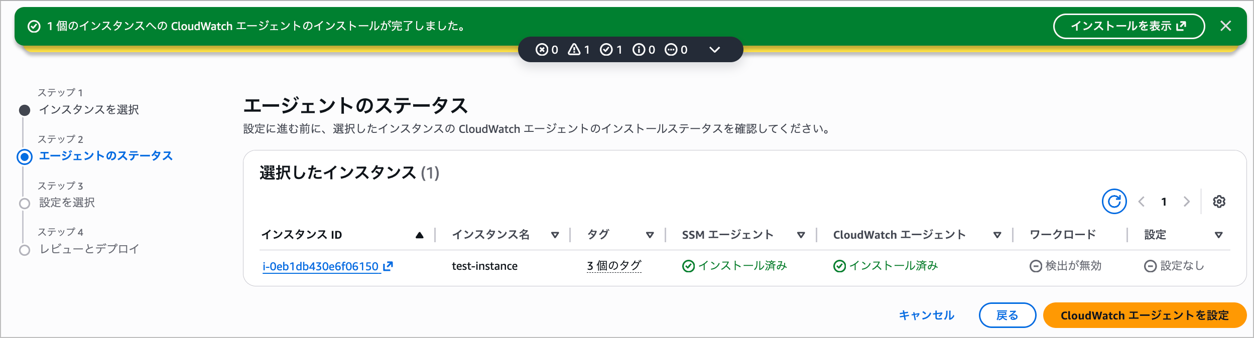This screenshot has width=1254, height=338.
Task: Sort by CloudWatch エージェント column arrow
Action: [x=997, y=235]
